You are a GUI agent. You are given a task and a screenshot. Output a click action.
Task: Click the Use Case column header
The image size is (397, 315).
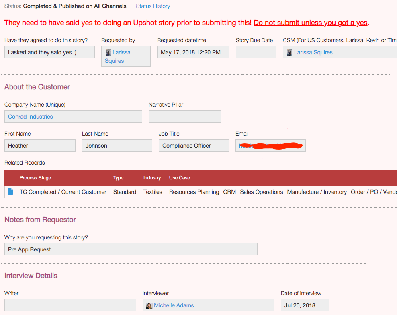point(179,178)
